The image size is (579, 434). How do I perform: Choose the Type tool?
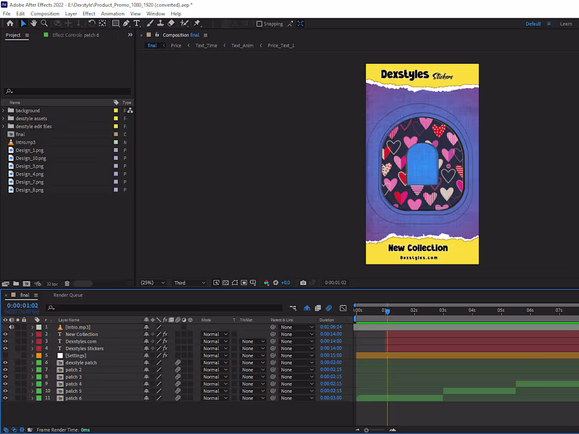click(137, 23)
